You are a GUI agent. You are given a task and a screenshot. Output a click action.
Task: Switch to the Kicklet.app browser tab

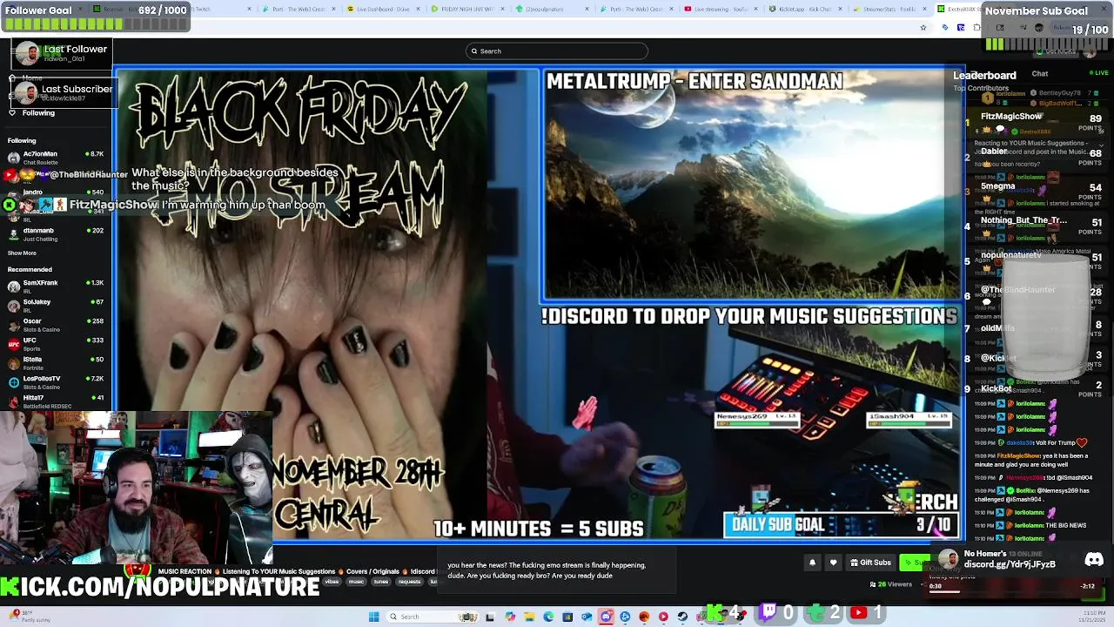click(804, 9)
